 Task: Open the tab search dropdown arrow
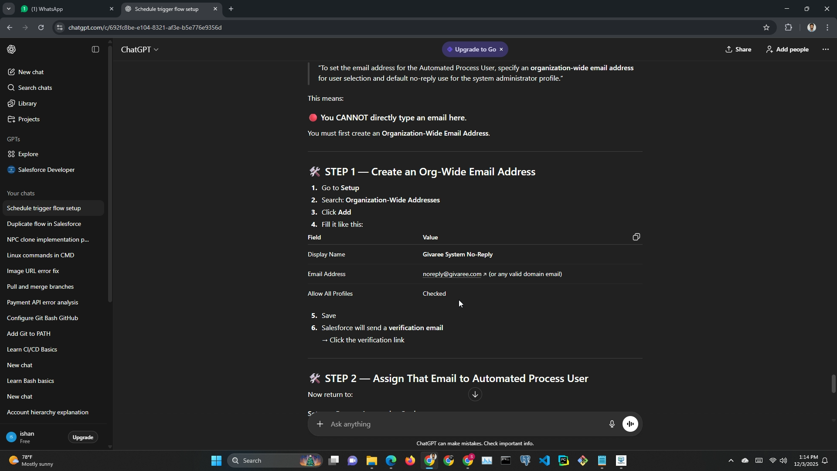click(8, 9)
